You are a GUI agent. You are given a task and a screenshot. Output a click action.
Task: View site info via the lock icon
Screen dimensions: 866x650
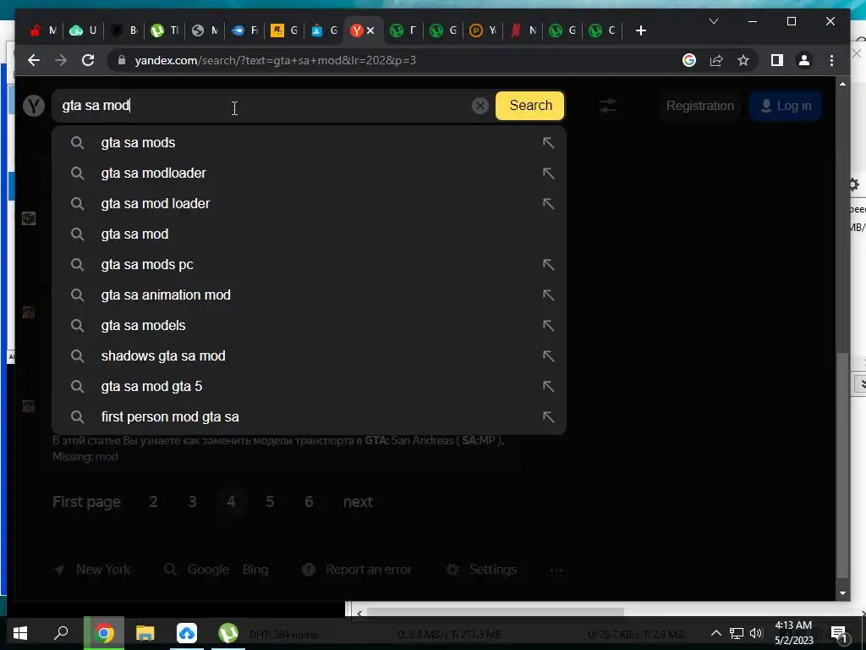122,60
